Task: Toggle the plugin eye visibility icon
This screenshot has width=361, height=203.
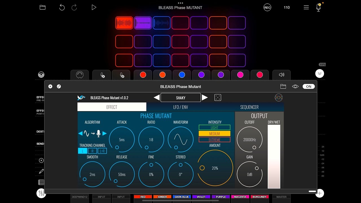Action: [295, 87]
